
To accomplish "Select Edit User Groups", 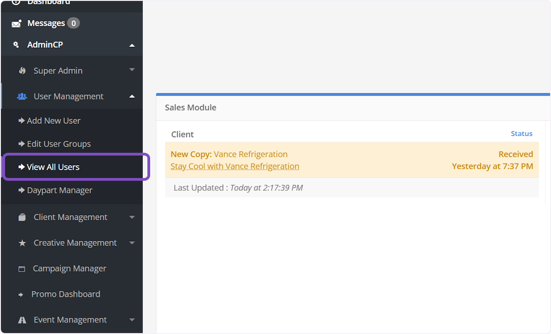I will (x=58, y=144).
